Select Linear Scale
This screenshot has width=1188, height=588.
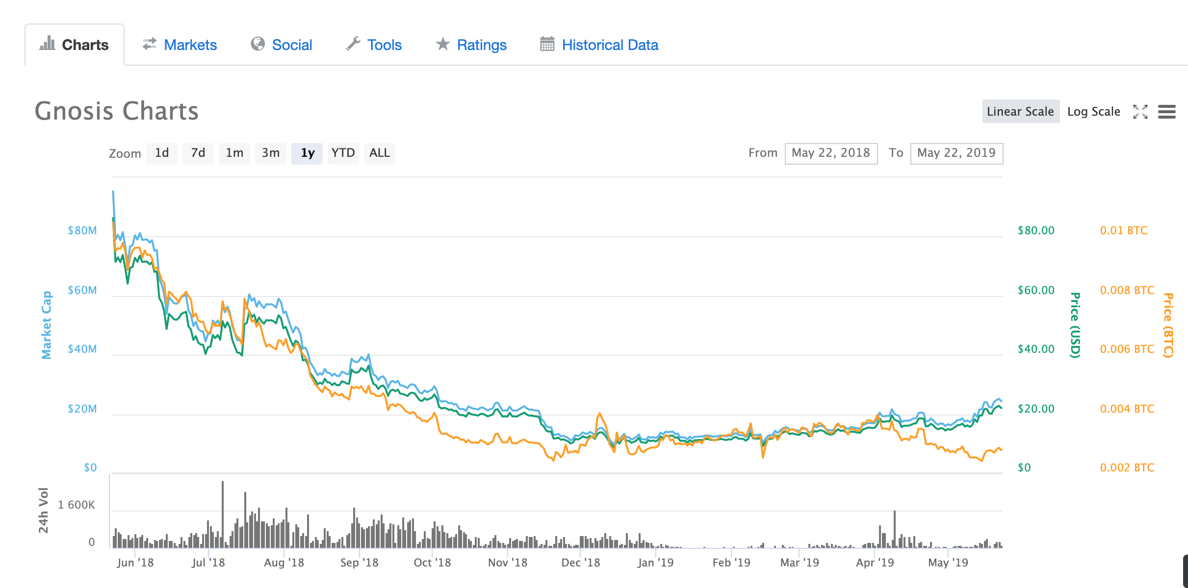(1020, 111)
